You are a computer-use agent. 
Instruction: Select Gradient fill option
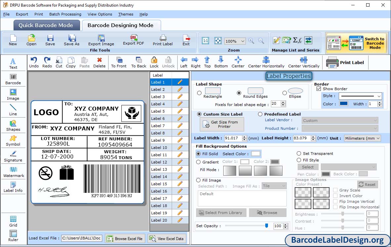tap(198, 162)
